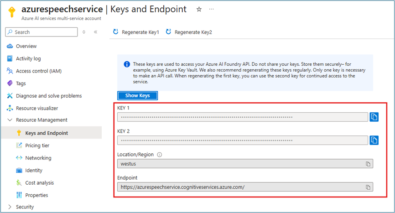Click the yellow key icon in sidebar
The width and height of the screenshot is (395, 213).
19,133
